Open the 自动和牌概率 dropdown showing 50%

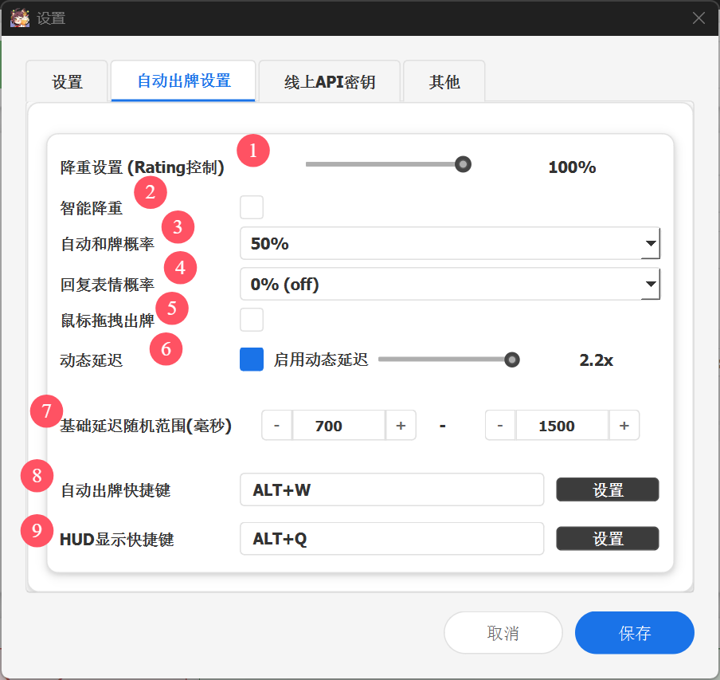click(450, 243)
